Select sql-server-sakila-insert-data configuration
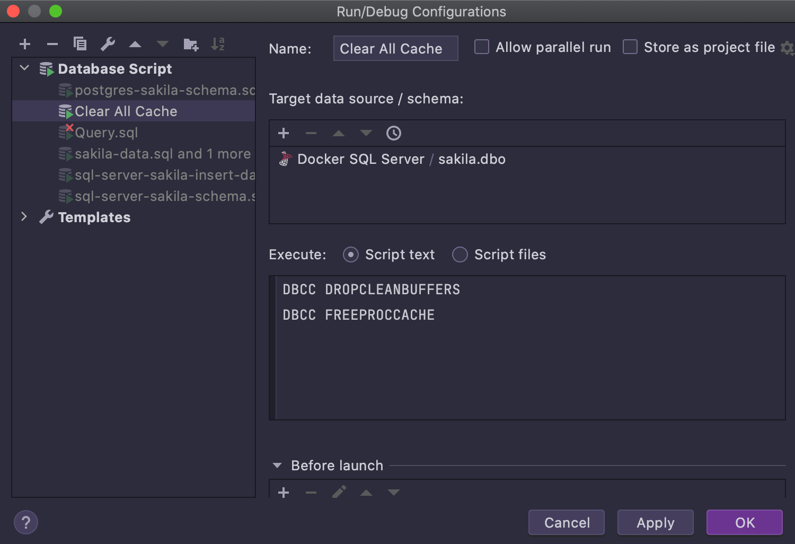Viewport: 795px width, 544px height. click(x=134, y=175)
